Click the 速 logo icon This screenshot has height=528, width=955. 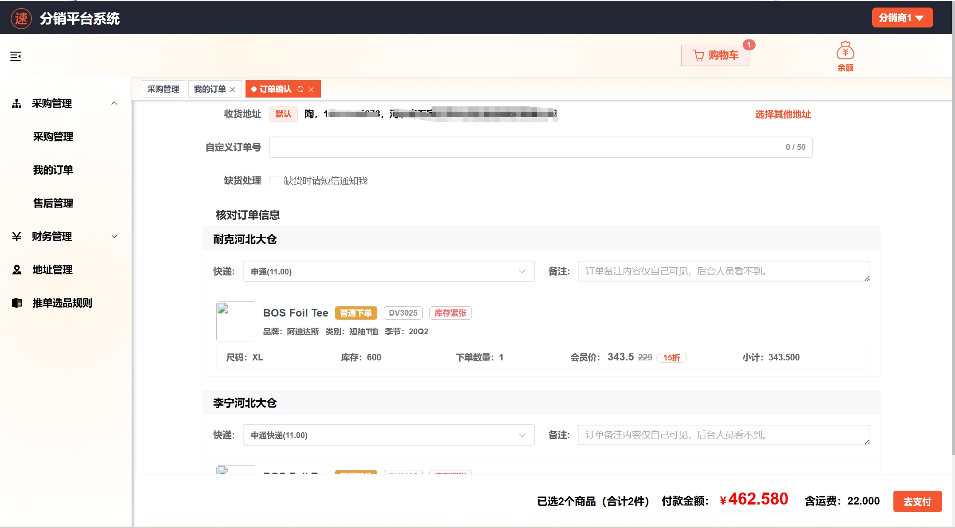pos(21,18)
